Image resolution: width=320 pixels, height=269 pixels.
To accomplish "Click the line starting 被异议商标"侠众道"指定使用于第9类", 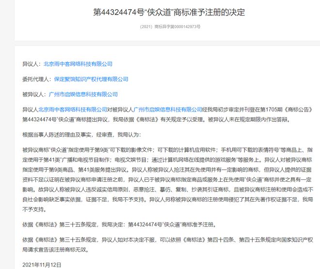I will (167, 150).
